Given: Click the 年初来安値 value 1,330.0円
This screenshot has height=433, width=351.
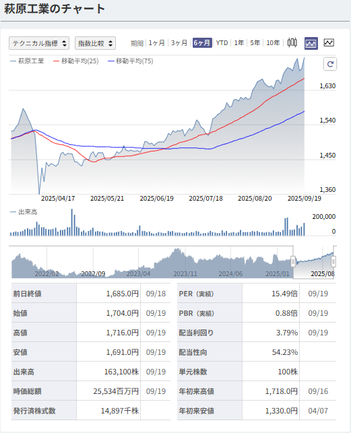Looking at the screenshot, I should 282,411.
